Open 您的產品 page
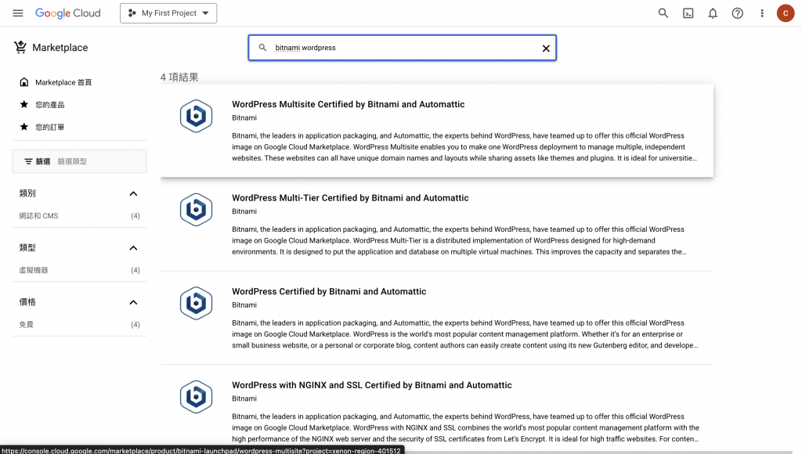 pyautogui.click(x=49, y=105)
